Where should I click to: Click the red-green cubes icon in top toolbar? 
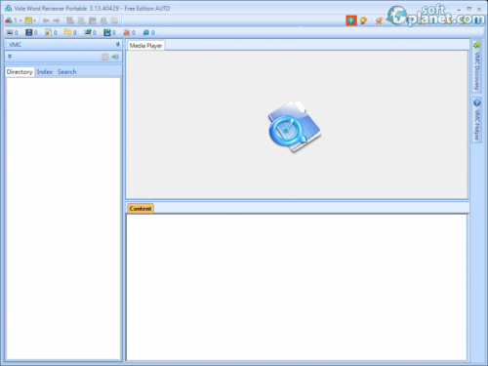click(9, 20)
